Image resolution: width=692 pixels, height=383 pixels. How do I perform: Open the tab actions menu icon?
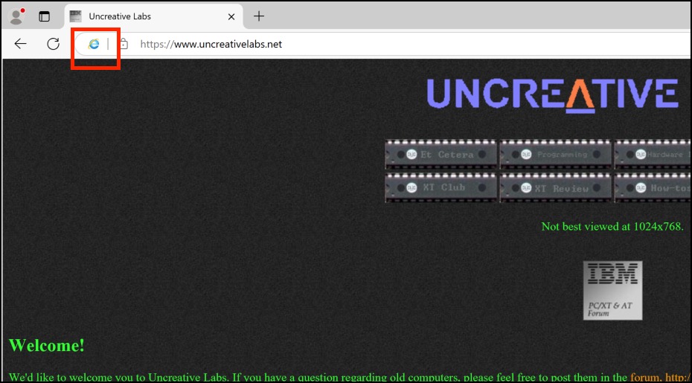45,16
